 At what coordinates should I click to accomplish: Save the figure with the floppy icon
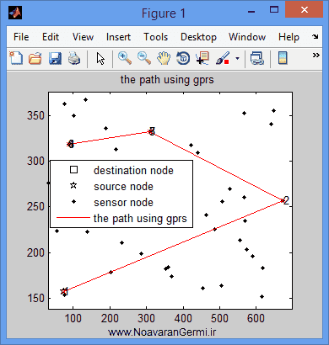coord(55,58)
